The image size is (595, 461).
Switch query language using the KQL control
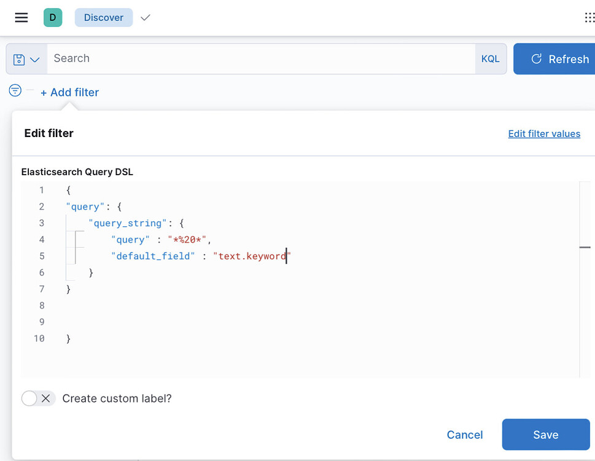click(x=490, y=58)
